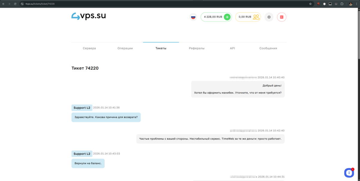The image size is (360, 181).
Task: Open the Russian flag language selector
Action: click(193, 17)
